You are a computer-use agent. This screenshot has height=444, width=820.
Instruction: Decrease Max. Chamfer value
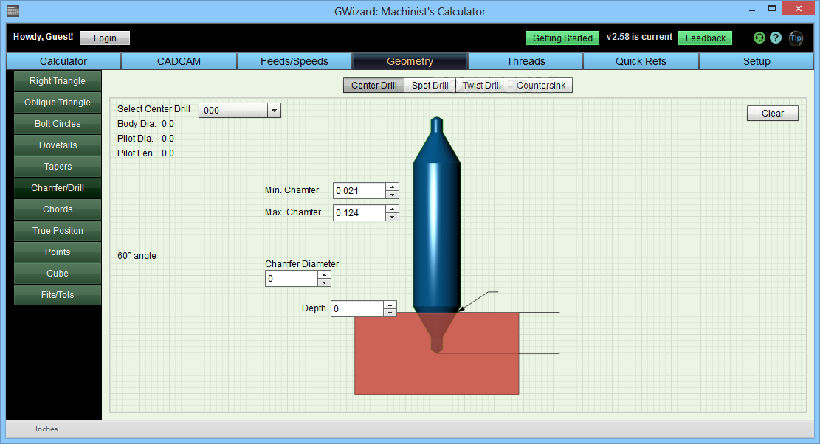click(392, 217)
